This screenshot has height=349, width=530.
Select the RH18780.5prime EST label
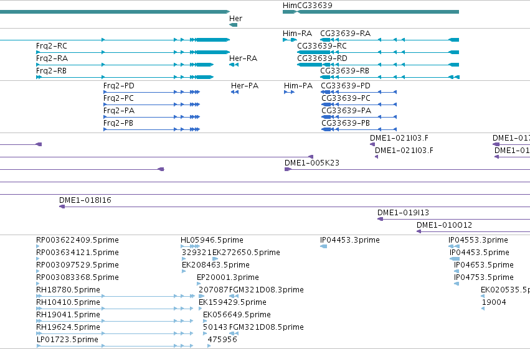click(x=68, y=290)
